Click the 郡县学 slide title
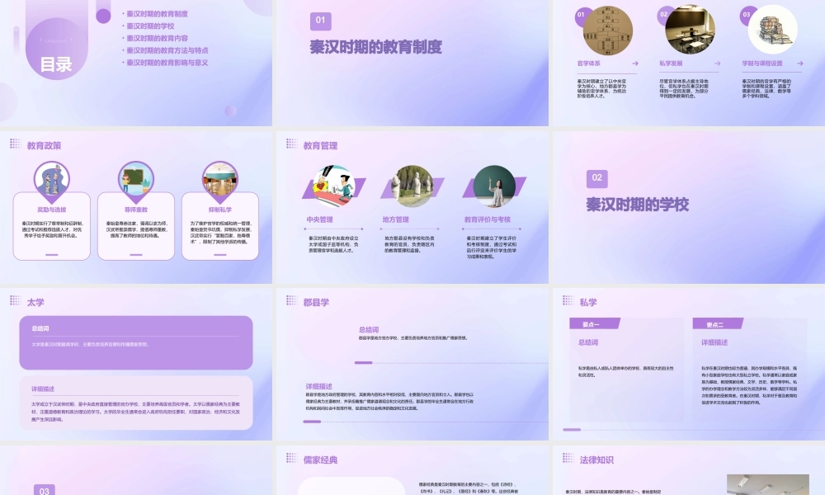825x495 pixels. pyautogui.click(x=316, y=303)
